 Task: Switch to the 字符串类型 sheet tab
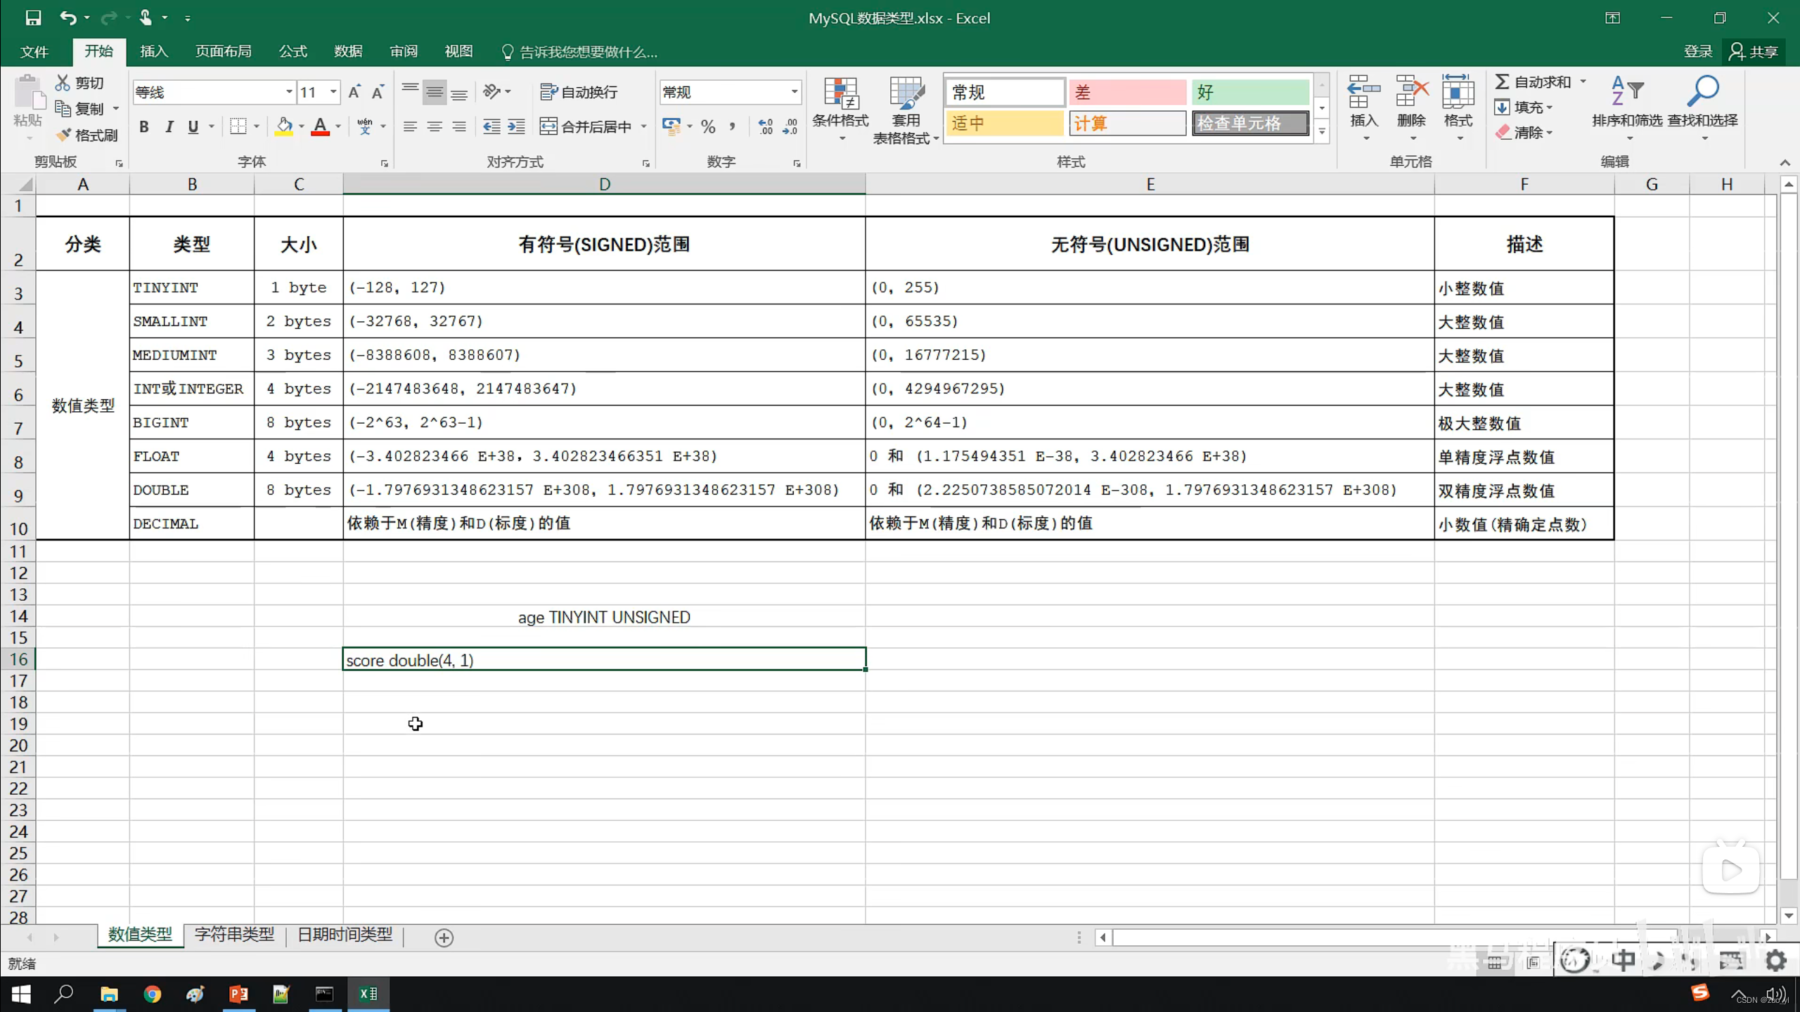point(235,935)
